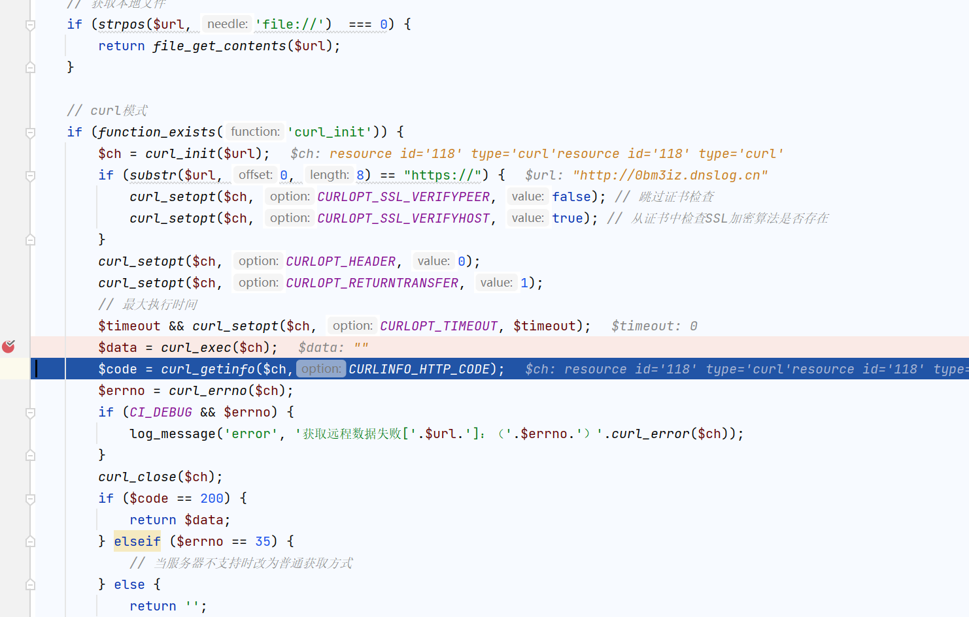
Task: Fold the 'if ($code == 200)' block
Action: point(30,499)
